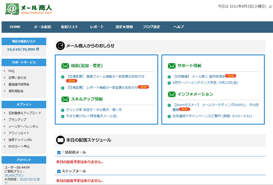Viewport: 273px width, 185px height.
Task: Click the 現在の配信リスト sidebar header
Action: point(24,41)
